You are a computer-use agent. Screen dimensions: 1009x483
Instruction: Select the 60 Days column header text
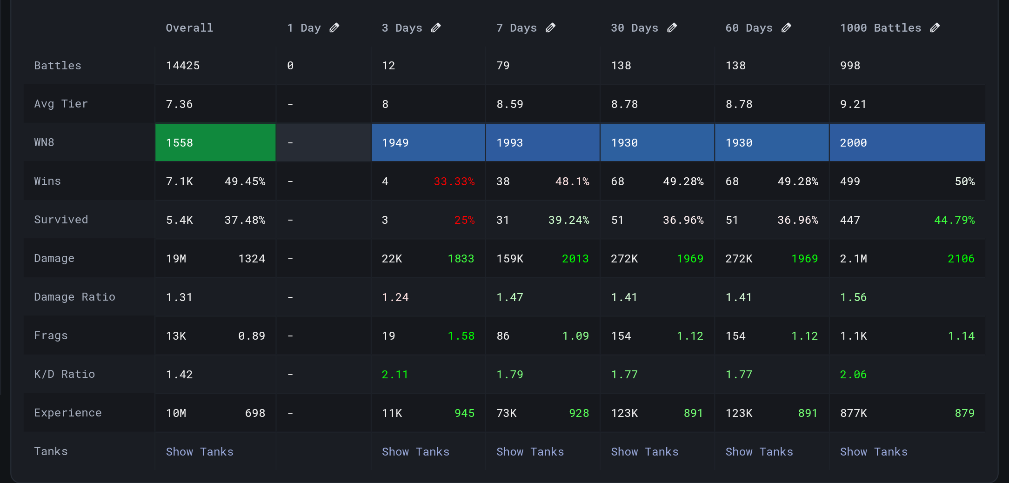749,28
